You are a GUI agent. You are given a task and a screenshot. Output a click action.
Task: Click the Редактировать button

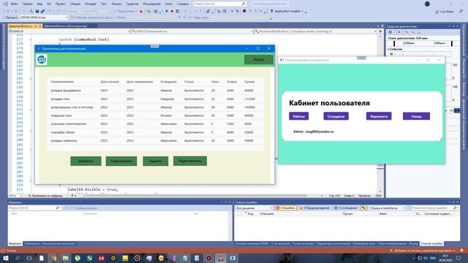point(190,161)
